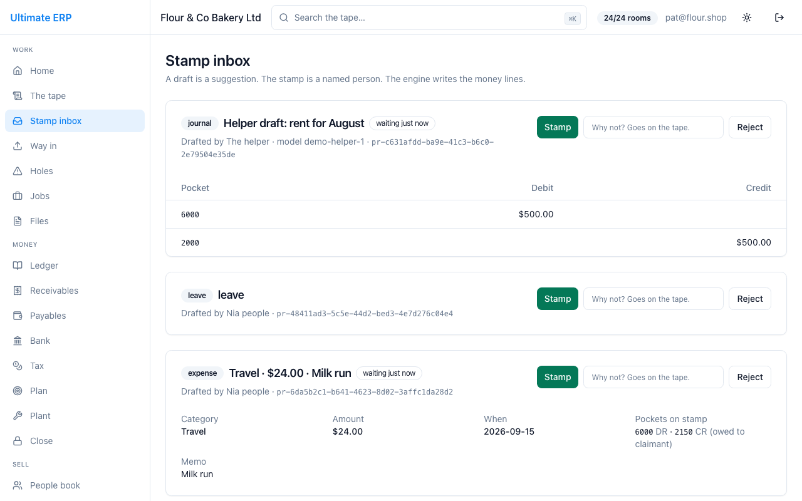Viewport: 802px width, 501px height.
Task: Select the Way in upload icon
Action: click(18, 146)
